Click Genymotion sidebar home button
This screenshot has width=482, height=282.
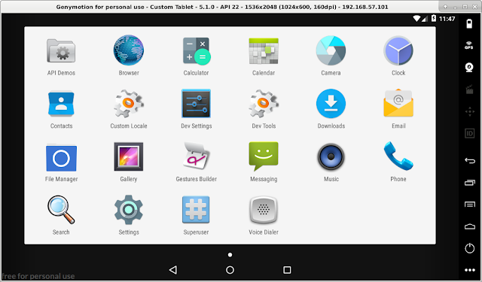[470, 226]
